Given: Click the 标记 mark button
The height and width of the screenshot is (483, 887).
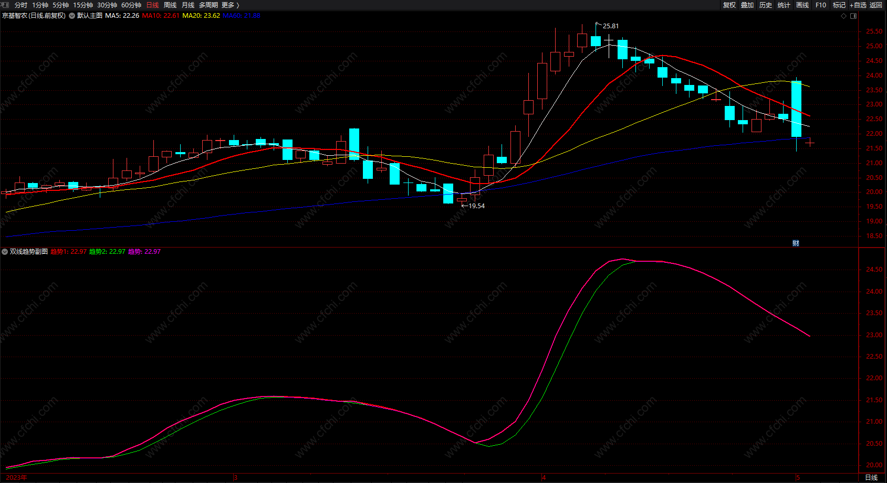Looking at the screenshot, I should pos(839,5).
